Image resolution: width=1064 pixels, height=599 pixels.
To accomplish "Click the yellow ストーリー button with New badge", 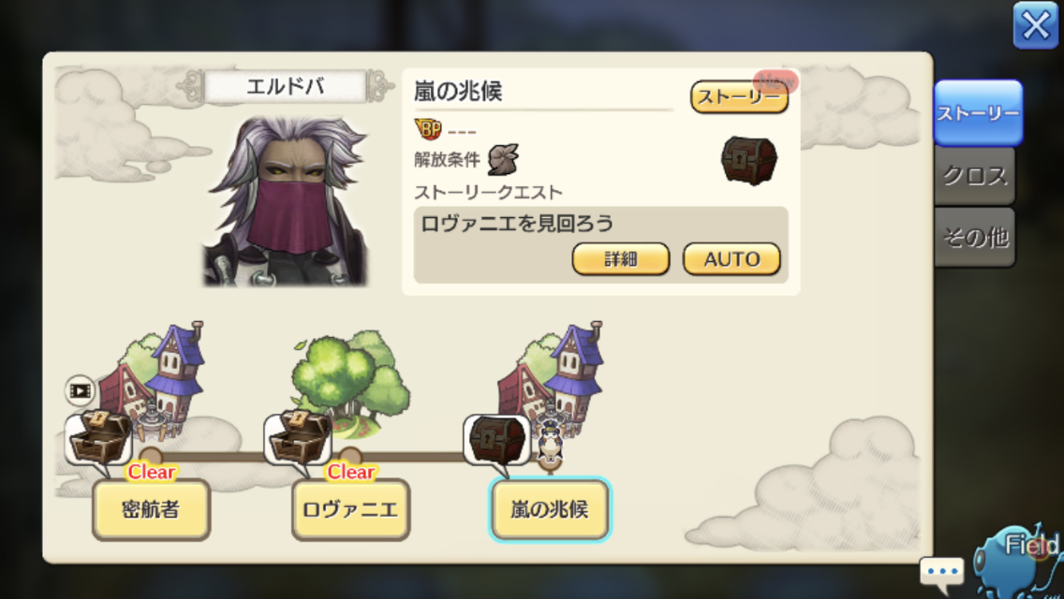I will (739, 97).
